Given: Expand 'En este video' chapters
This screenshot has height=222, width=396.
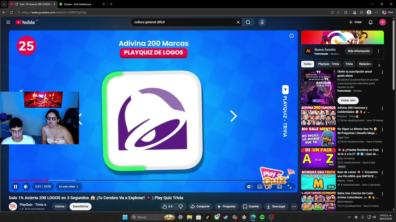Looking at the screenshot, I should pyautogui.click(x=68, y=187).
